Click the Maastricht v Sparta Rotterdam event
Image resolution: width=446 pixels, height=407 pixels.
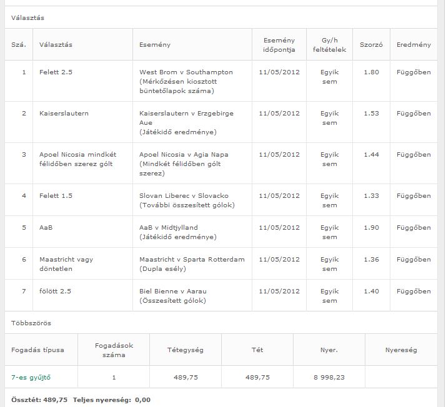[x=192, y=260]
